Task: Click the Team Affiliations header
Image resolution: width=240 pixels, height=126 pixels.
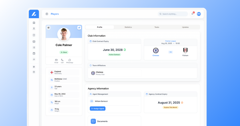Action: (142, 65)
